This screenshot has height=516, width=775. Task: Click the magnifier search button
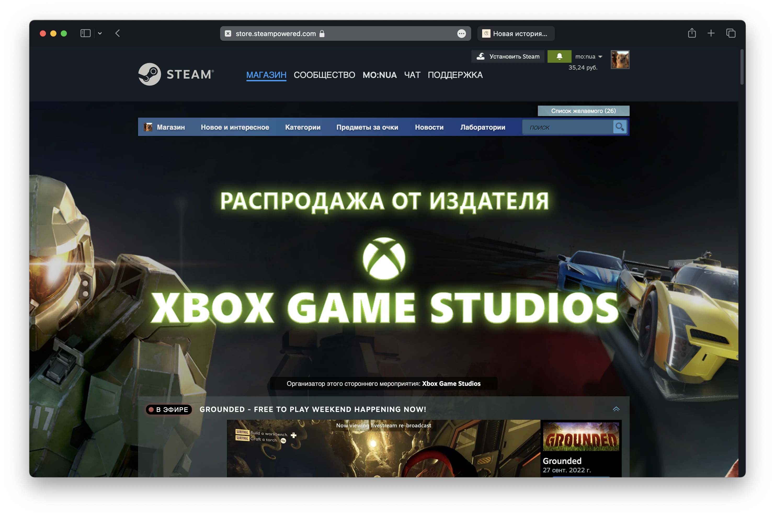click(x=620, y=127)
